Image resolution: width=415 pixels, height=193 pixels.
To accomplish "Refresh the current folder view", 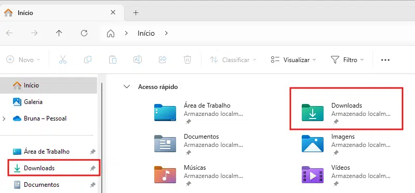I will pos(84,33).
